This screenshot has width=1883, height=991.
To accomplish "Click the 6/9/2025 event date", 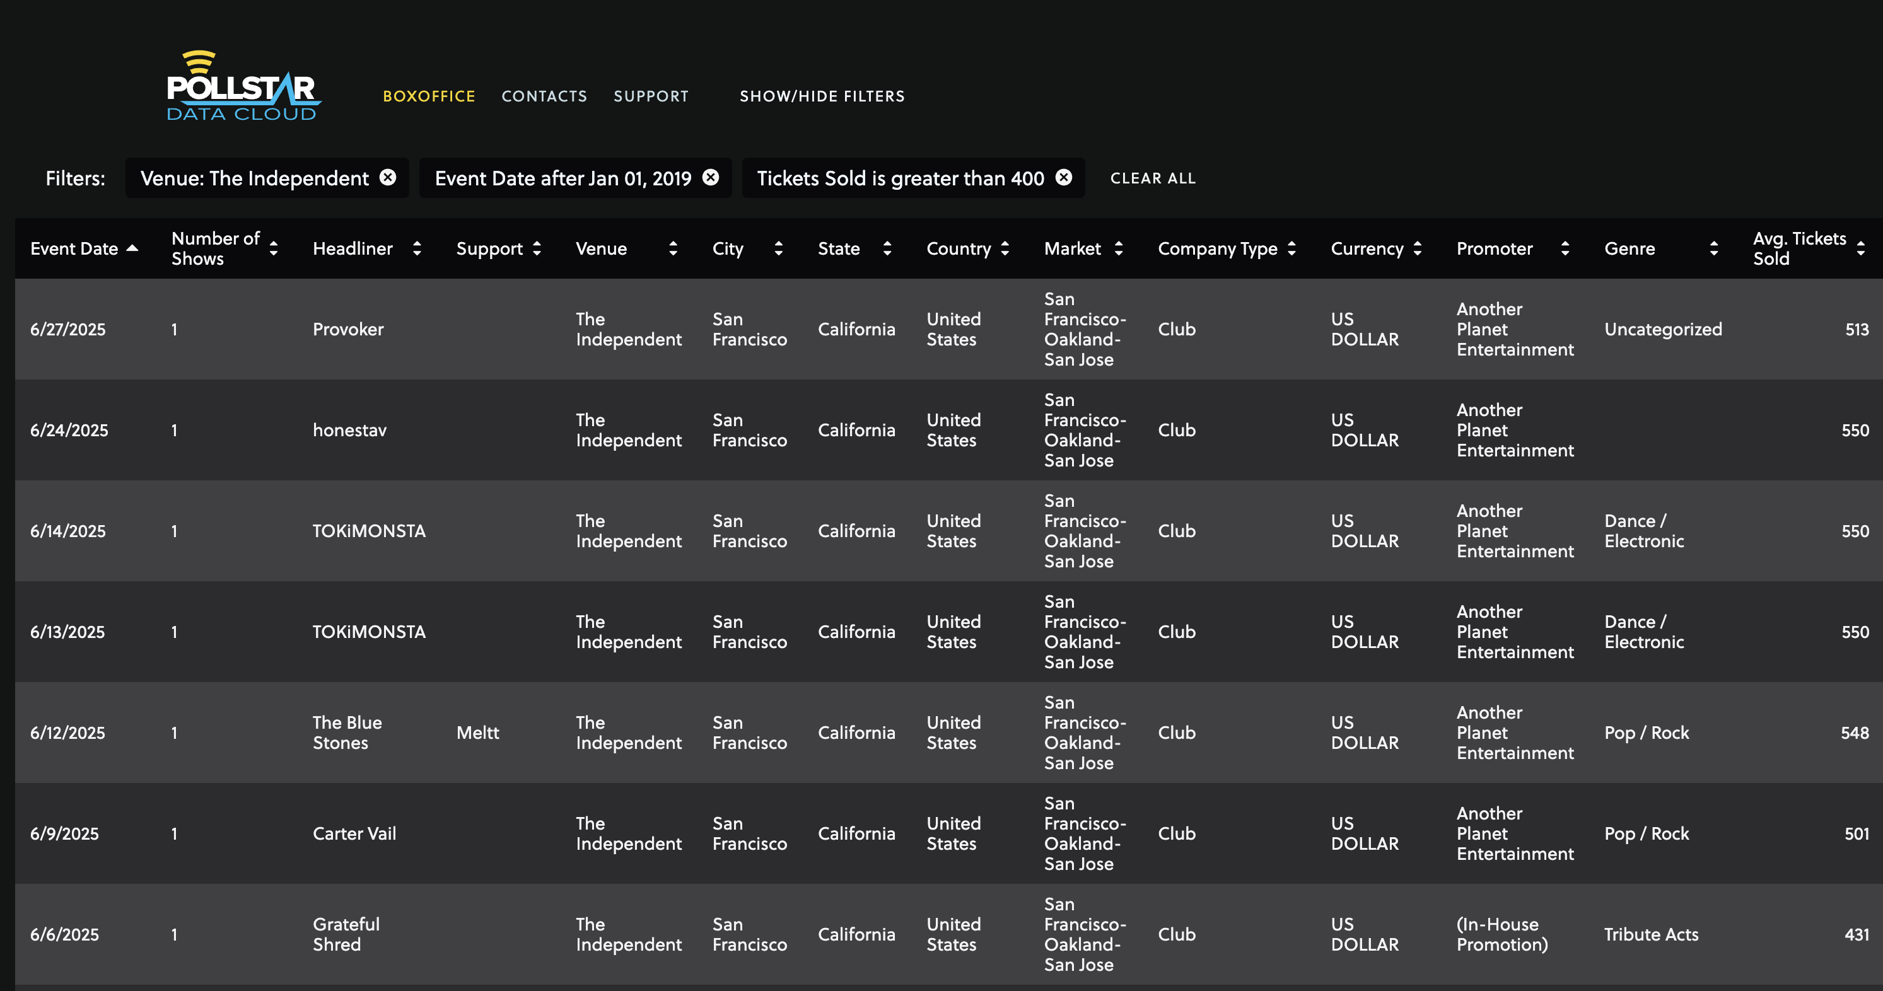I will (x=64, y=833).
